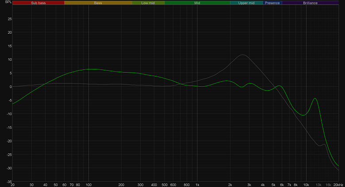The height and width of the screenshot is (187, 345).
Task: Select the Mid frequency band label
Action: coord(197,3)
